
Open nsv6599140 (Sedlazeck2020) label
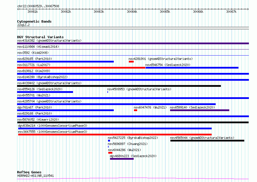[192, 107]
